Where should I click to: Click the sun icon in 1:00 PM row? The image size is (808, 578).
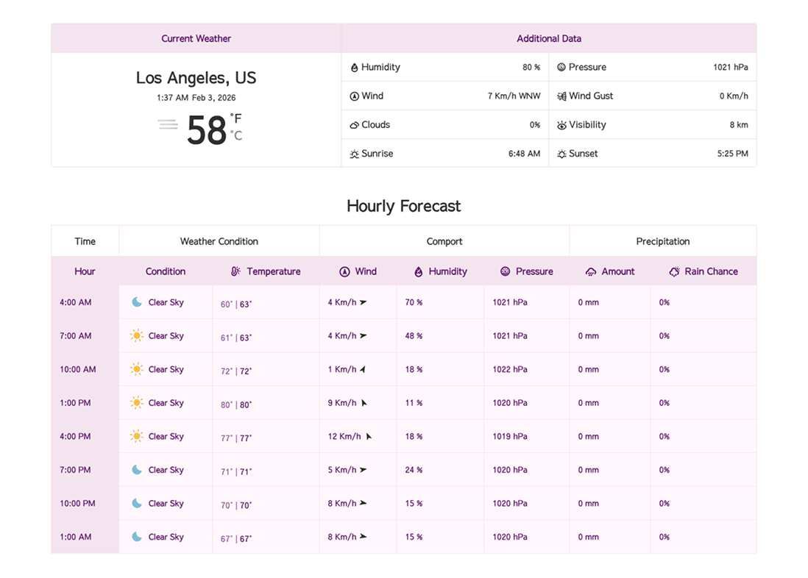[x=137, y=403]
